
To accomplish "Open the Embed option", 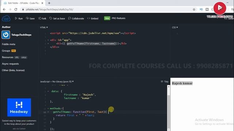I will coord(93,19).
